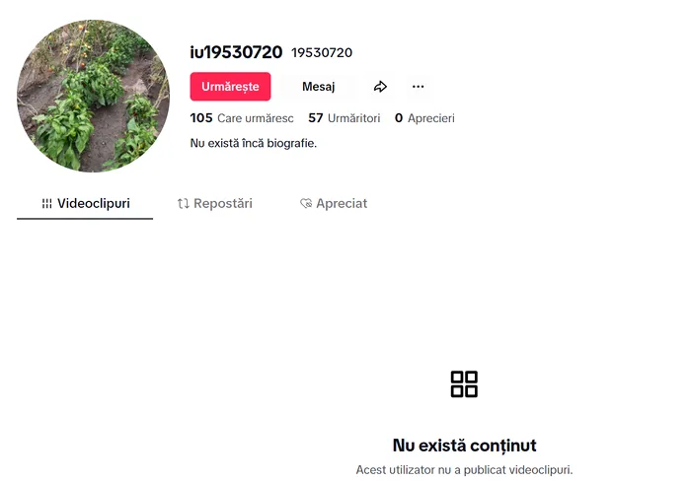The width and height of the screenshot is (691, 482).
Task: Switch to the Repostări tab
Action: (x=214, y=203)
